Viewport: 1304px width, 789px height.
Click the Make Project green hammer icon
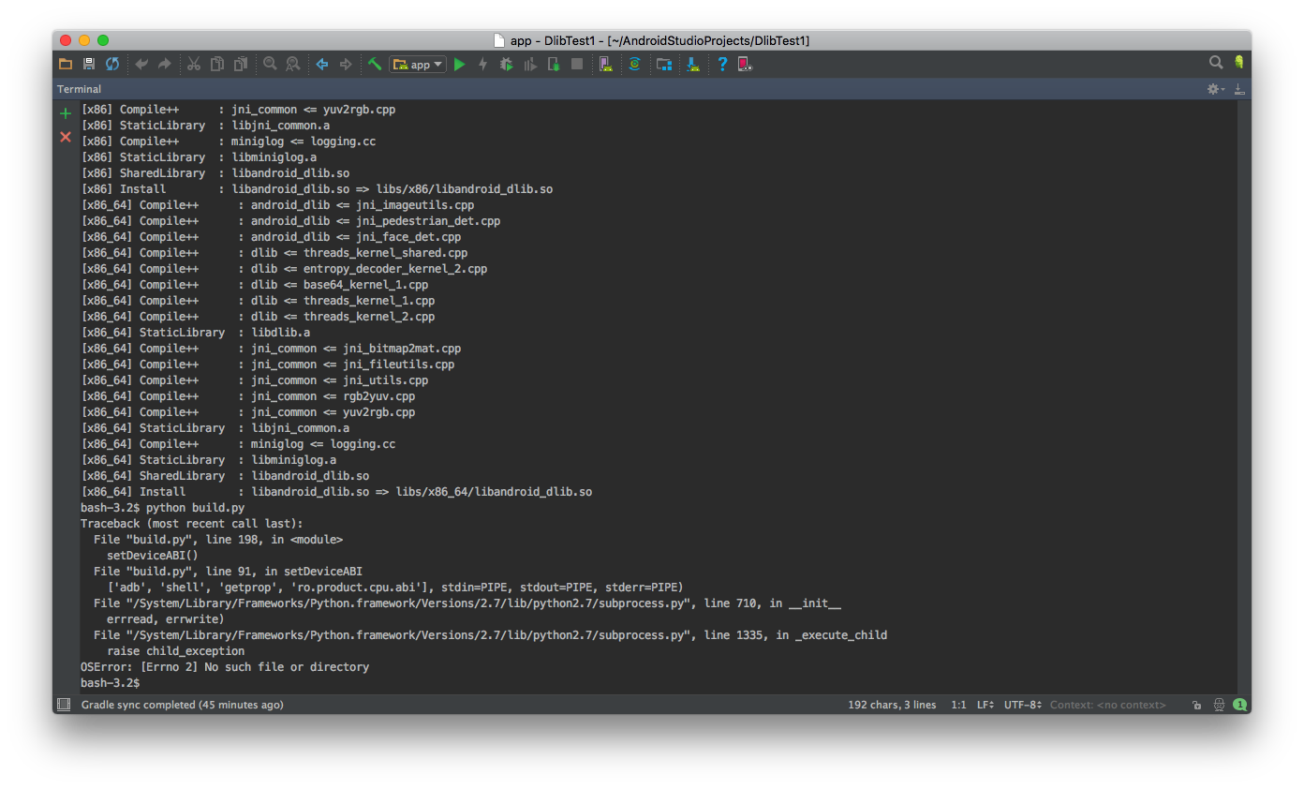click(x=375, y=64)
